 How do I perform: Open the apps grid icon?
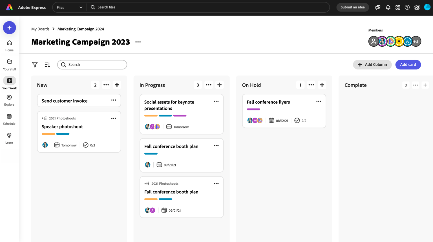[x=398, y=7]
